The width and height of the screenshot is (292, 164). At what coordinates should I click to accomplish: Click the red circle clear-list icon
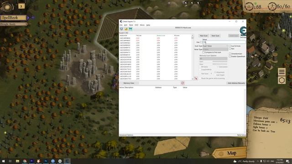[182, 83]
